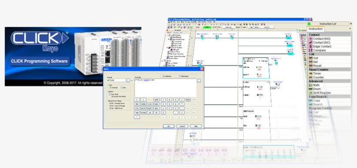This screenshot has width=357, height=168.
Task: Select Timer/Counter header in Instruction List
Action: coord(329,69)
